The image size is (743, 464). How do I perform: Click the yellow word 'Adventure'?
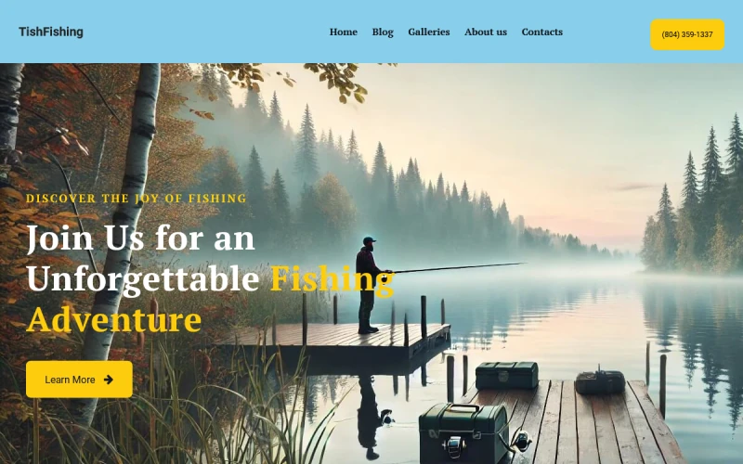coord(113,319)
